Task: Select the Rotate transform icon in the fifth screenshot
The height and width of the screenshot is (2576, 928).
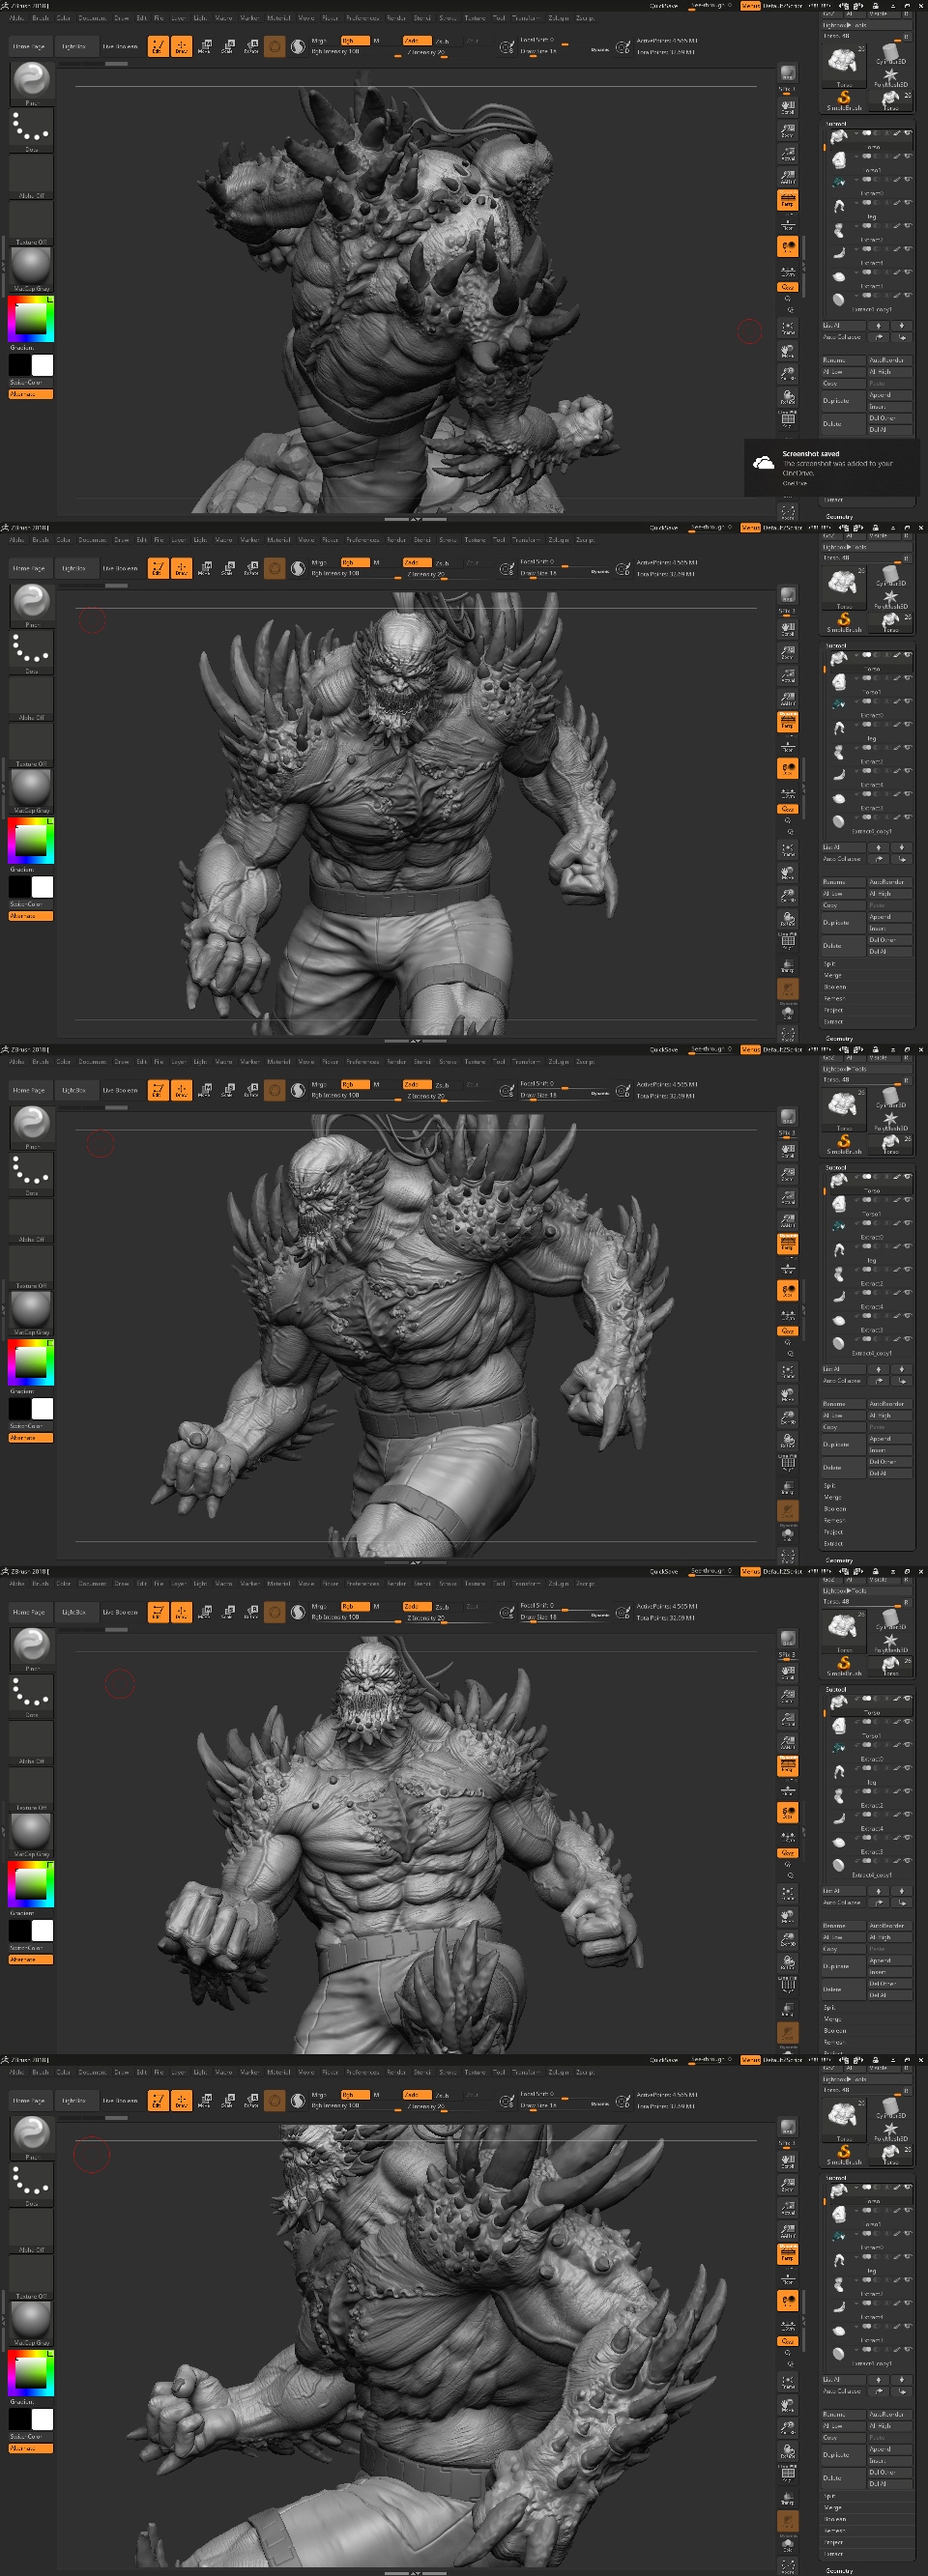Action: 251,2100
